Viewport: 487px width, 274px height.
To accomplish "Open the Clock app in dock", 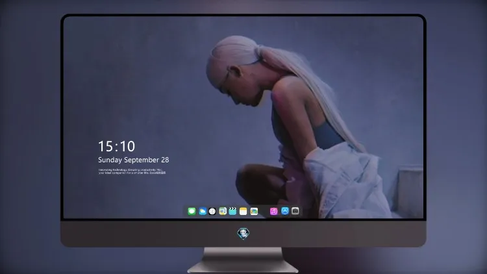I will click(212, 211).
